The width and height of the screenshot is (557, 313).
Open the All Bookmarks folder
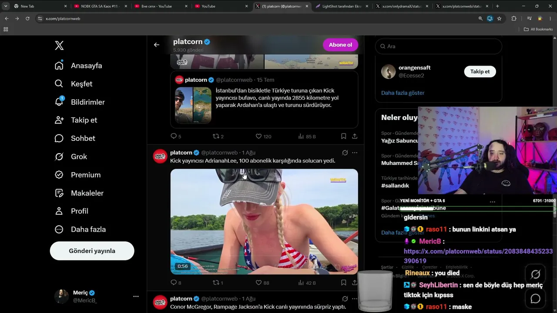click(538, 29)
